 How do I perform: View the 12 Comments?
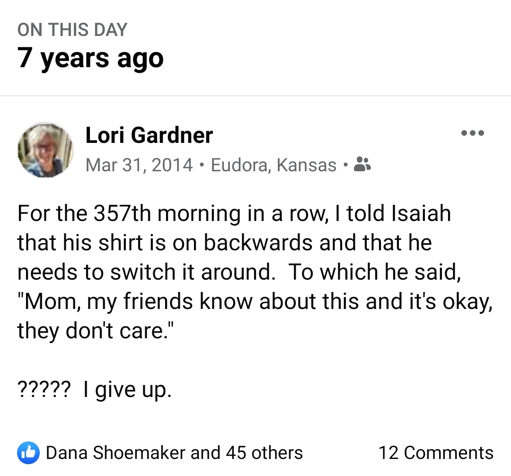(435, 453)
